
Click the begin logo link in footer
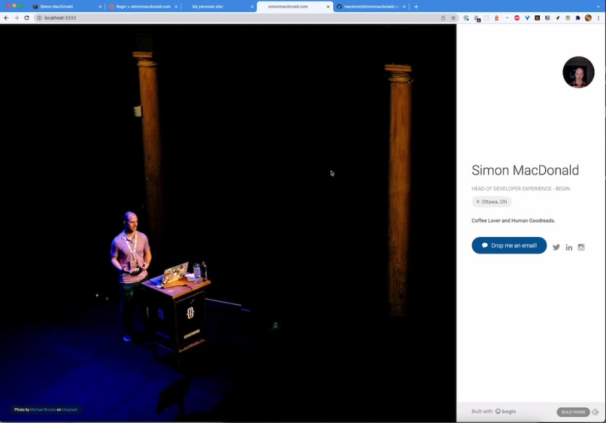[505, 411]
